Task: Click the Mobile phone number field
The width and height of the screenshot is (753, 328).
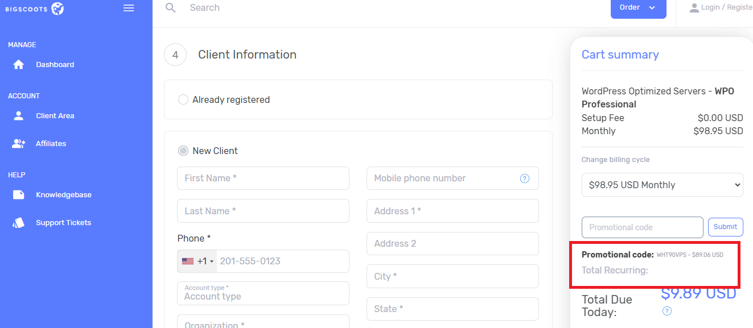Action: 452,178
